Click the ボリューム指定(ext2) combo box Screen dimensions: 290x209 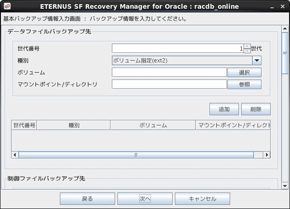pos(186,60)
